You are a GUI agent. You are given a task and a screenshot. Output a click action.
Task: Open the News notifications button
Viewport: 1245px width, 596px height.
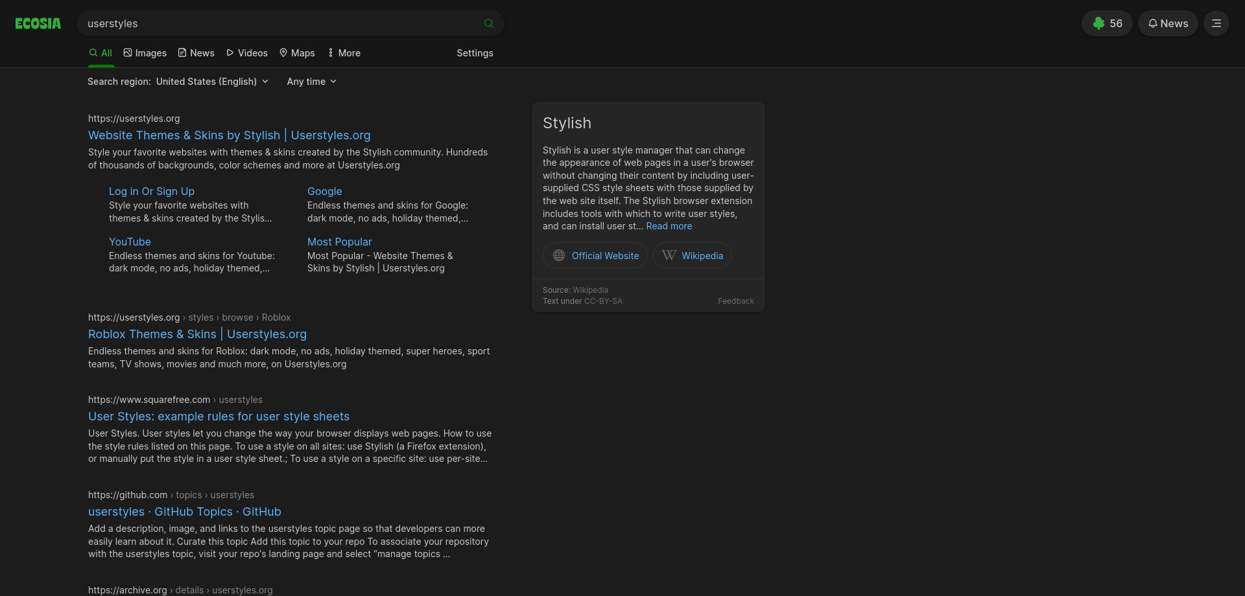[x=1168, y=23]
